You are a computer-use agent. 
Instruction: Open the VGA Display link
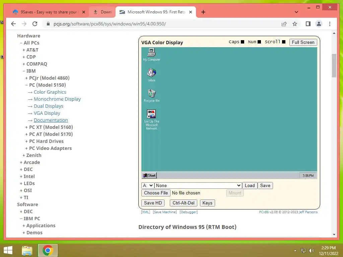pos(47,113)
